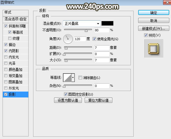Click the 新建样式(W)... button
Image resolution: width=171 pixels, height=139 pixels.
tap(154, 28)
